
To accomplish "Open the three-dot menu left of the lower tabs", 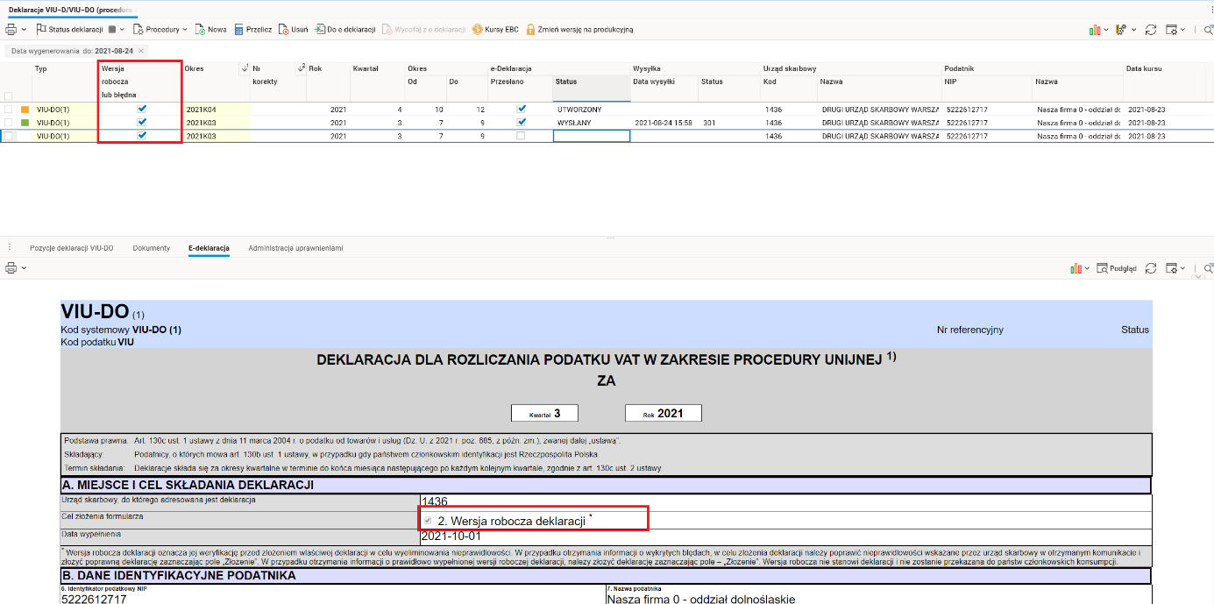I will pyautogui.click(x=10, y=248).
